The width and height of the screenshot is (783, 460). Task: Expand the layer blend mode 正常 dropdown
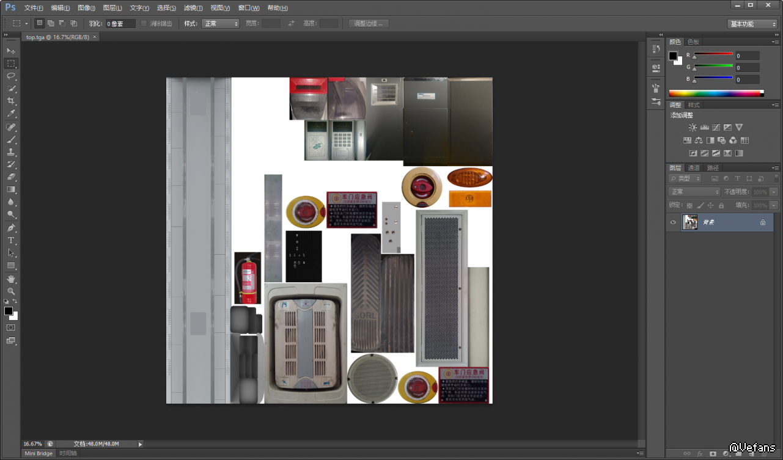[x=695, y=192]
